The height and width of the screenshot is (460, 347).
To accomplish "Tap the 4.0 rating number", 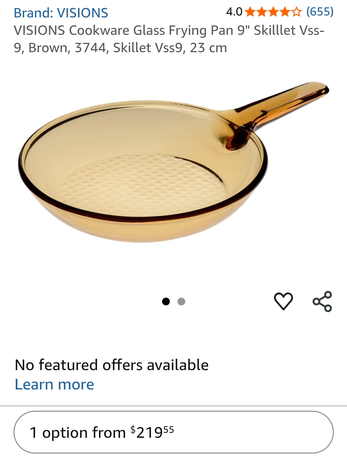I will pos(234,12).
